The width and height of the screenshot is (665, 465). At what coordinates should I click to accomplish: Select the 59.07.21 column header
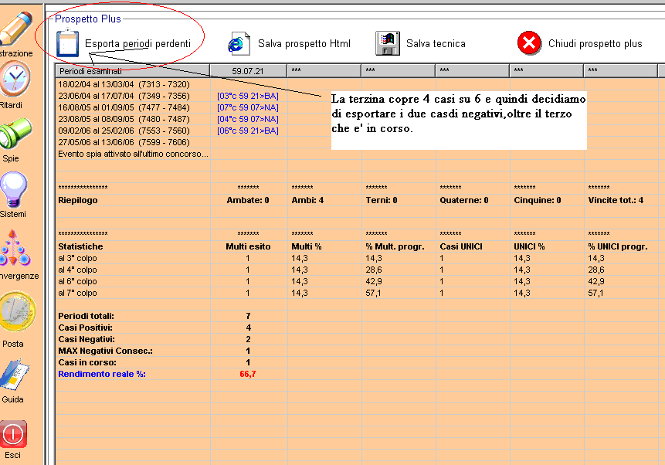pyautogui.click(x=248, y=71)
